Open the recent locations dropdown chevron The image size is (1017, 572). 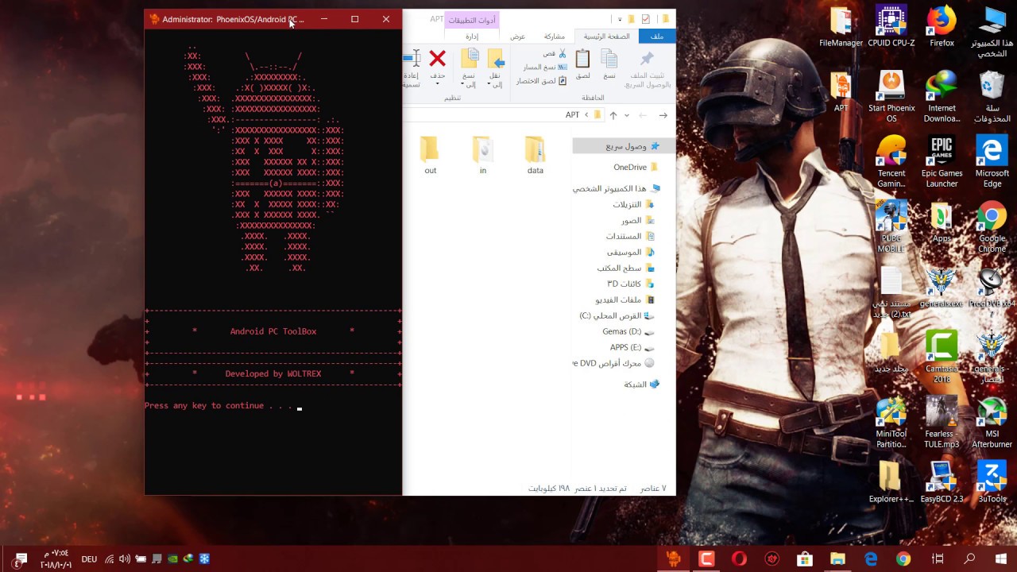[627, 115]
